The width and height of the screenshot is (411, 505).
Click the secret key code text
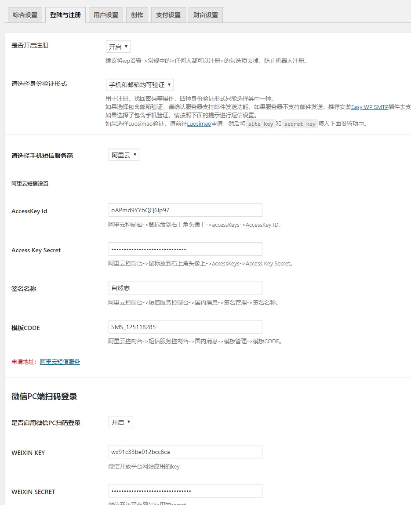tap(300, 124)
